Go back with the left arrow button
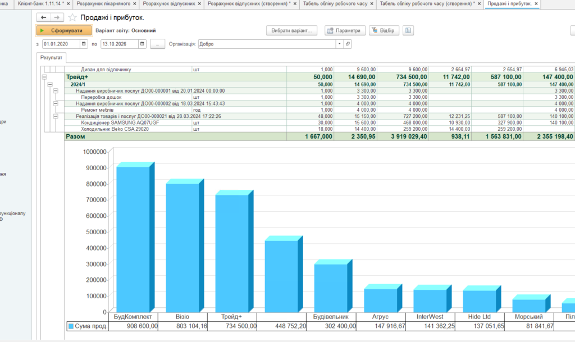This screenshot has width=575, height=342. coord(43,17)
